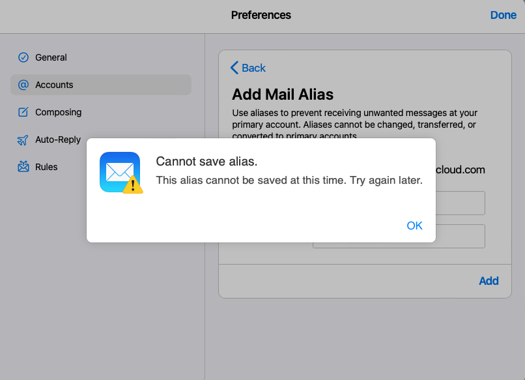Open the Auto-Reply section label
Viewport: 525px width, 380px height.
(x=58, y=139)
